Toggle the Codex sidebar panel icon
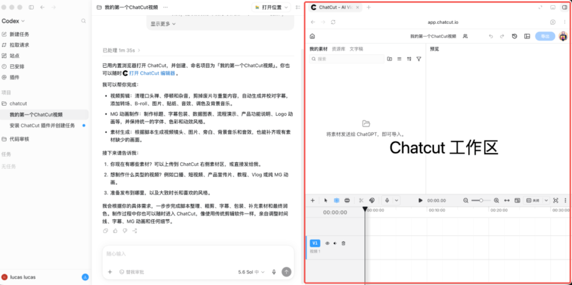Viewport: 572px width, 285px height. (31, 7)
